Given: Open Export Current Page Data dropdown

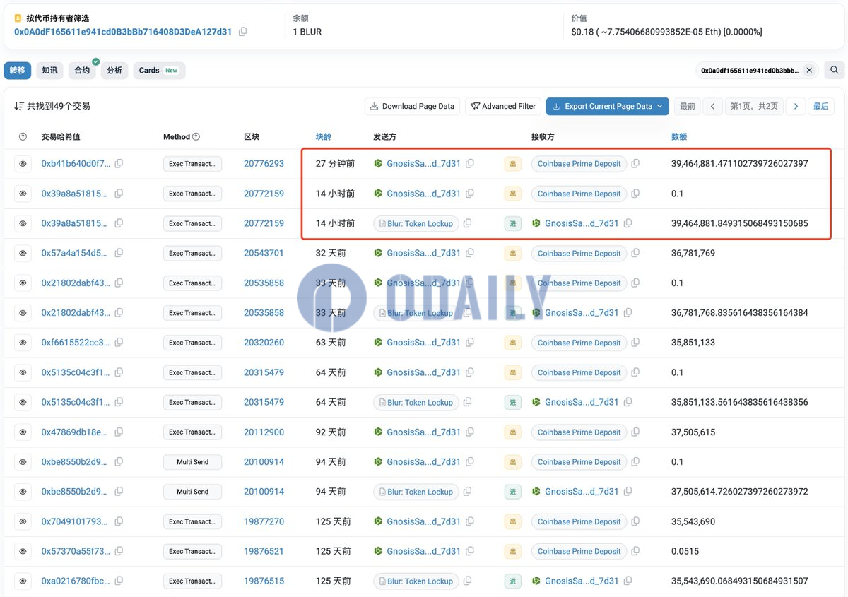Looking at the screenshot, I should (608, 106).
